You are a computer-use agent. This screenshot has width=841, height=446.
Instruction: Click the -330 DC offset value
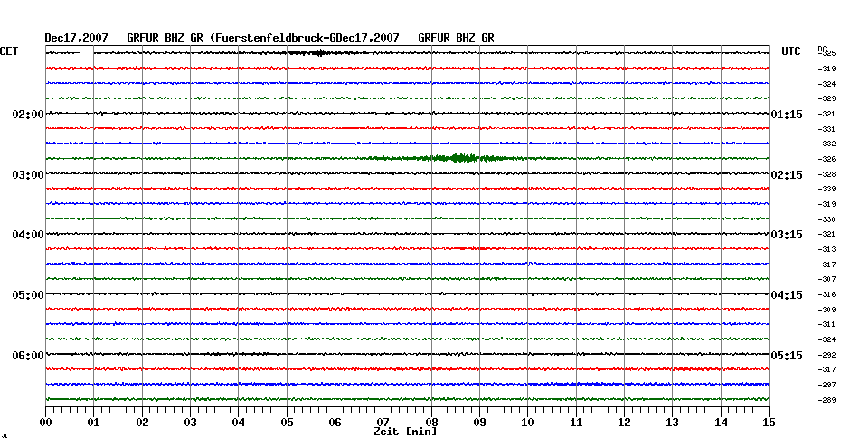coord(827,219)
